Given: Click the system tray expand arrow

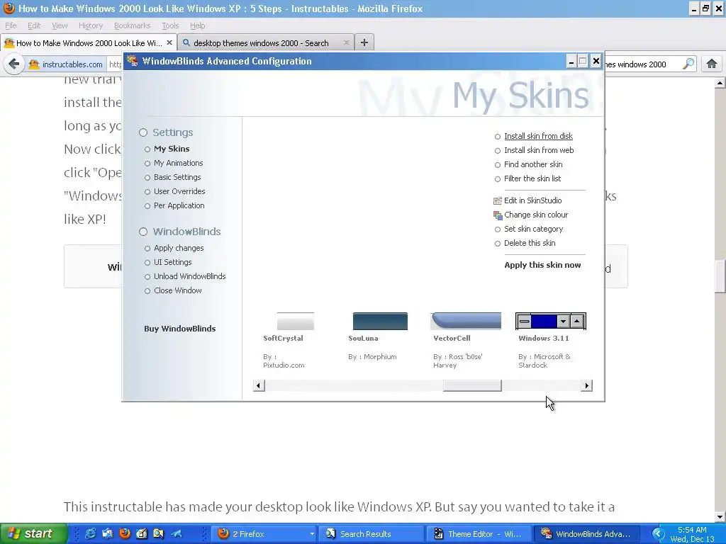Looking at the screenshot, I should pos(657,534).
